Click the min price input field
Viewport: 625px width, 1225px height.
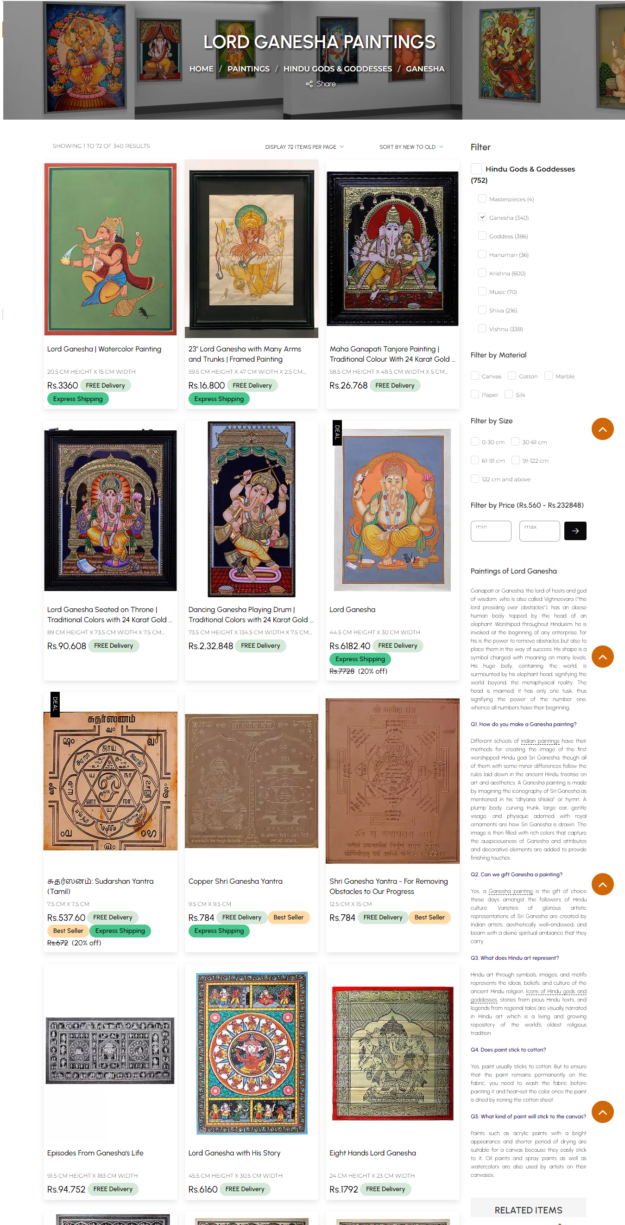(491, 531)
